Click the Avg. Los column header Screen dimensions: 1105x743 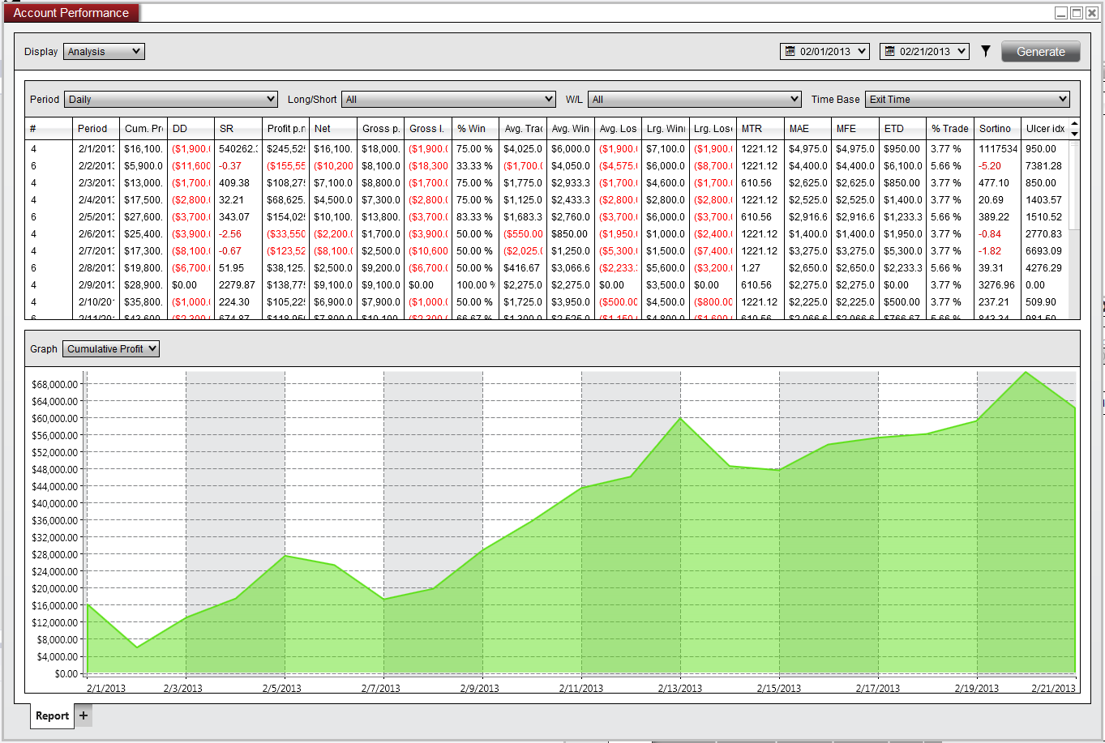(618, 128)
